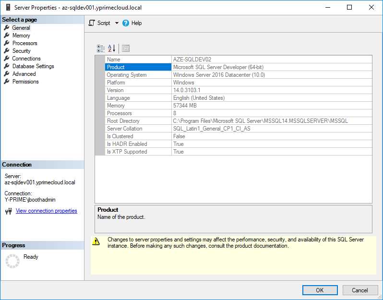The image size is (383, 300).
Task: Select the Operating System property row
Action: coord(239,75)
